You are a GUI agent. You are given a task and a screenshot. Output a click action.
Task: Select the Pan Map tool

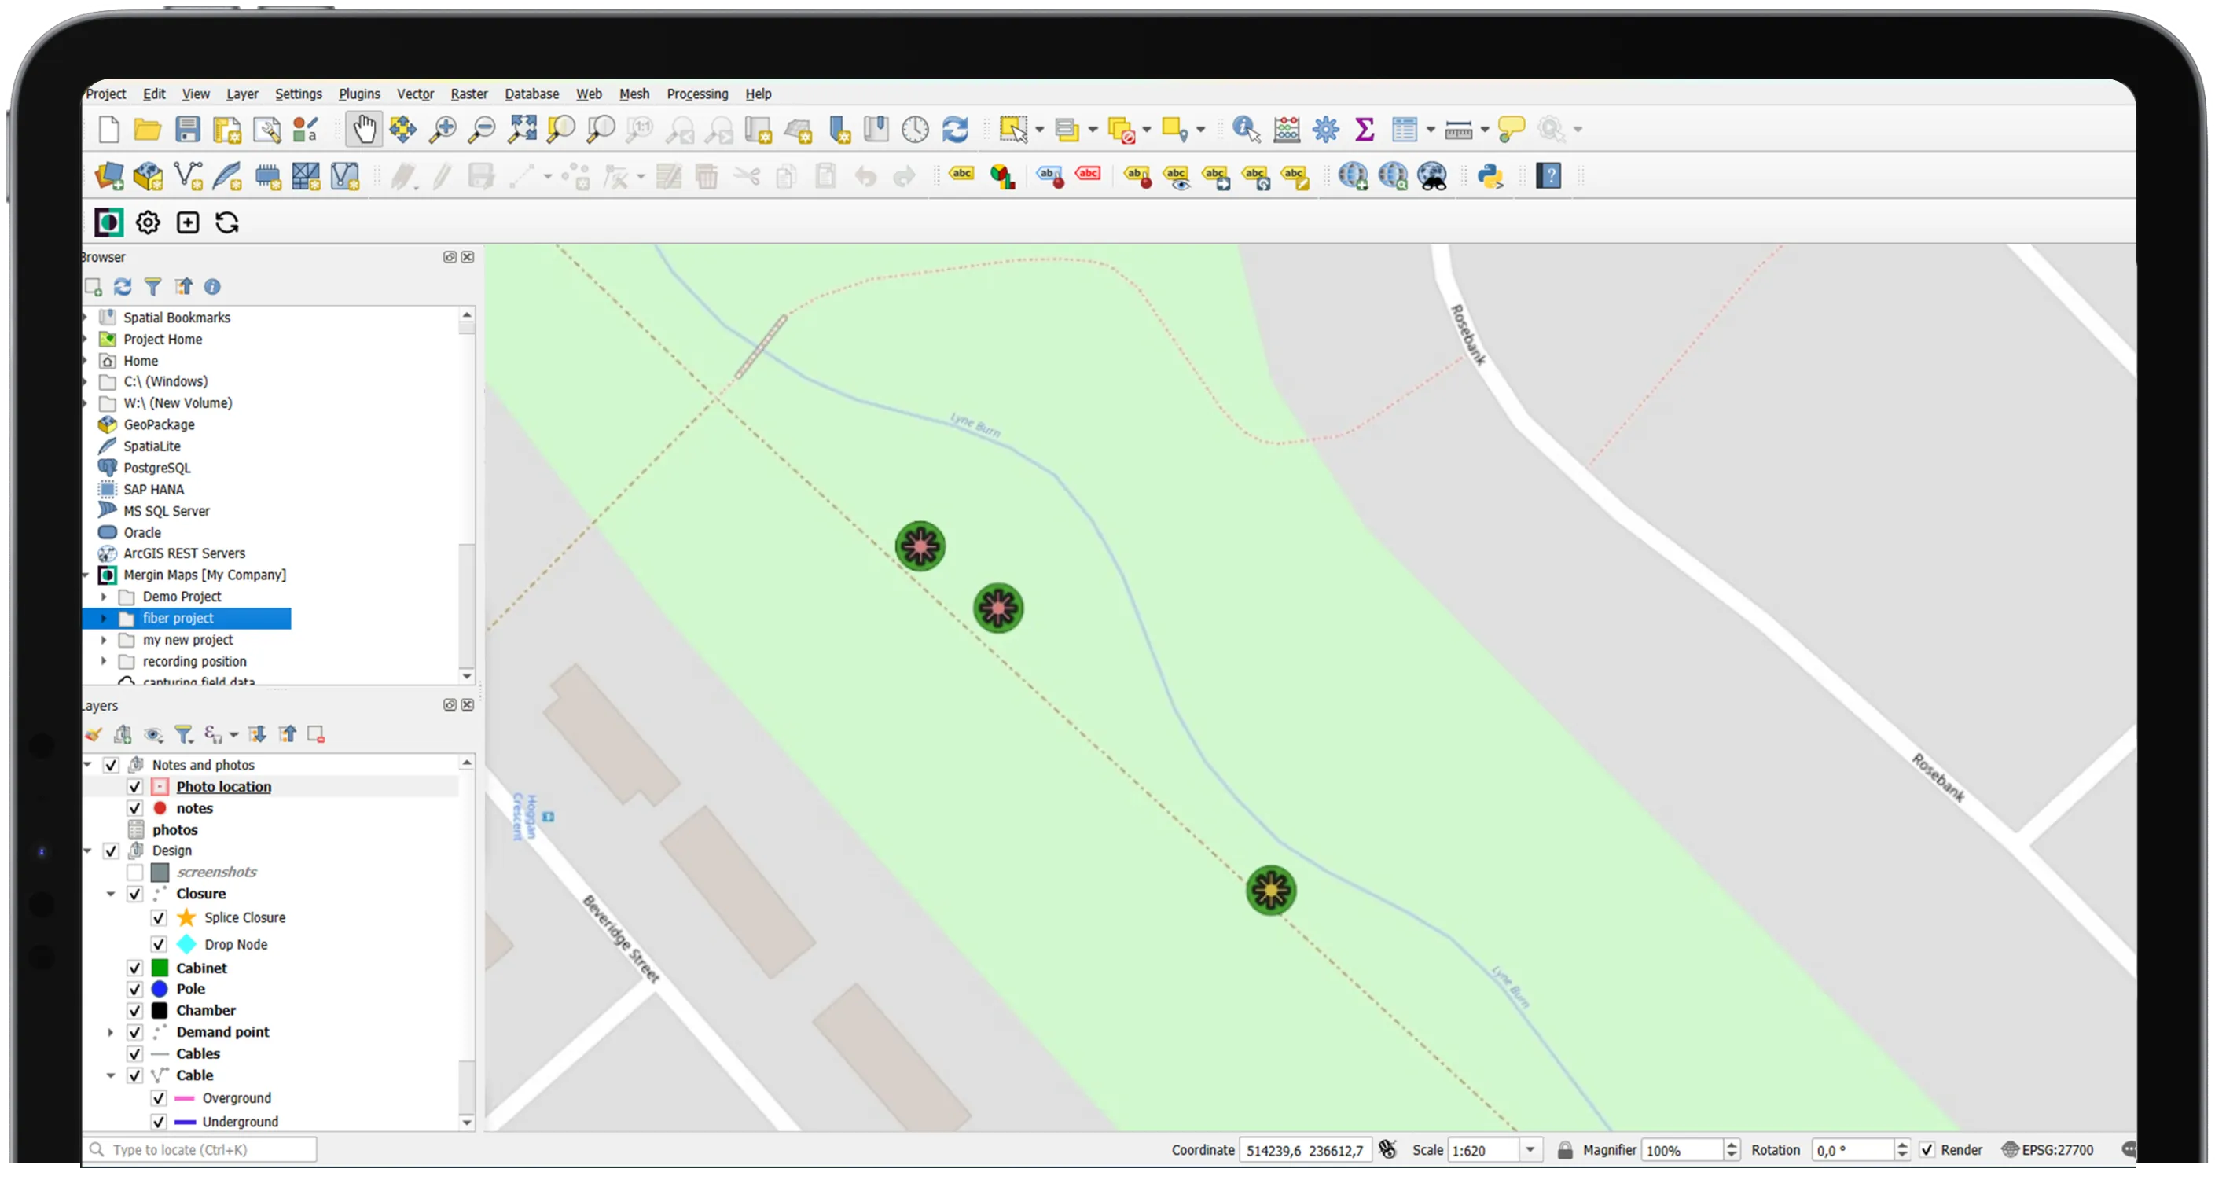(364, 129)
